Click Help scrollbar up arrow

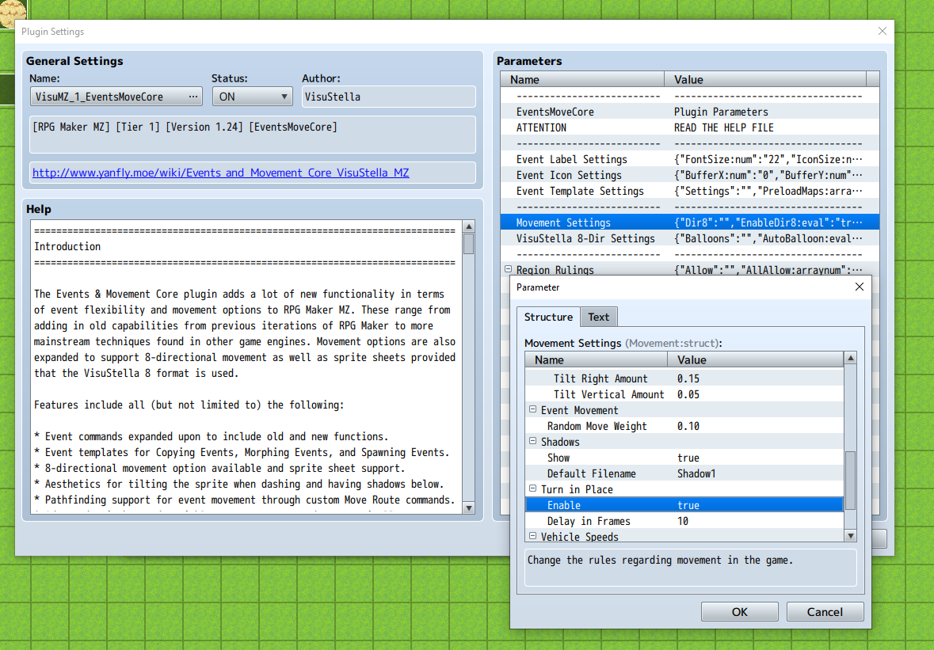pos(469,226)
